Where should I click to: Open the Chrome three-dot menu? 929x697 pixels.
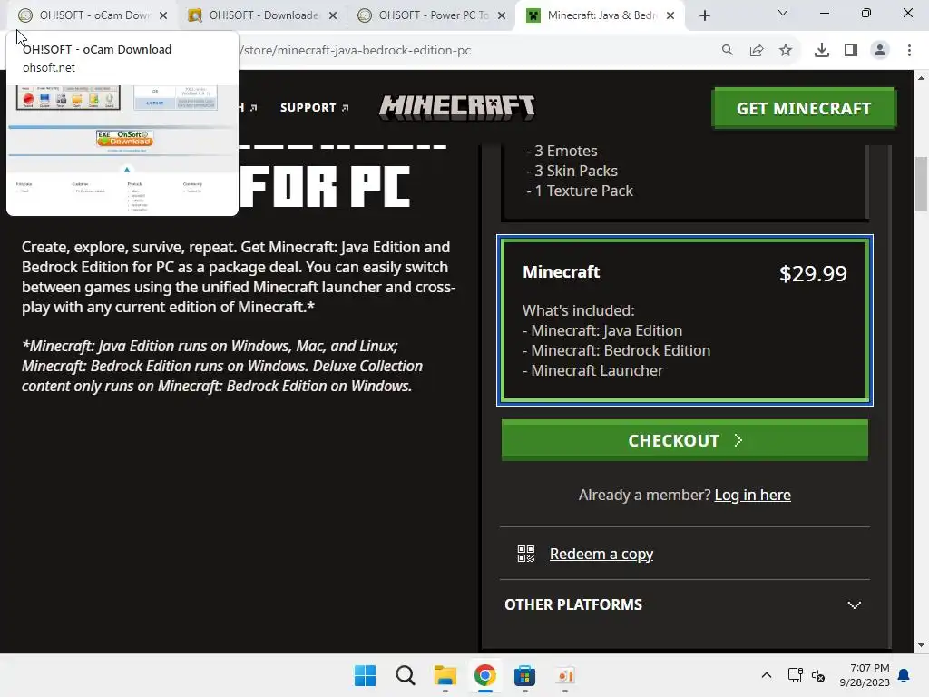[x=909, y=51]
